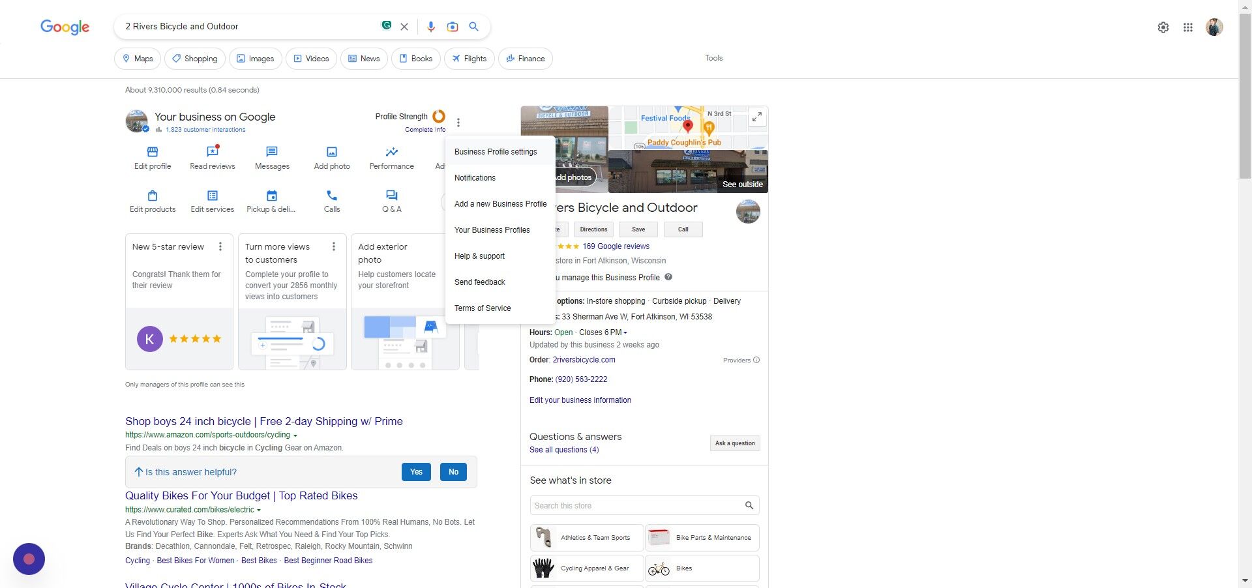This screenshot has height=588, width=1252.
Task: Choose Your Business Profiles menu item
Action: pos(500,230)
